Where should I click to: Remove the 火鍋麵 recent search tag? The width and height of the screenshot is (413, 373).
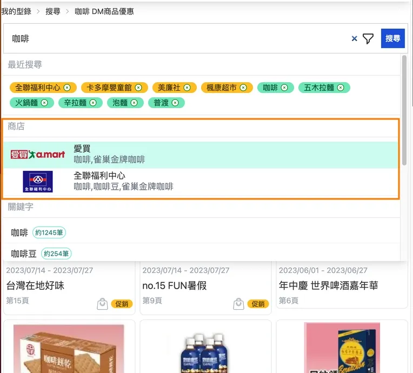(44, 103)
